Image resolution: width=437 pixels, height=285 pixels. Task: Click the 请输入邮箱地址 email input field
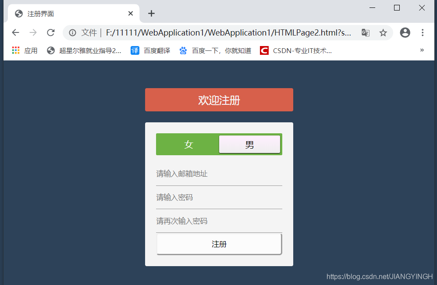click(x=219, y=174)
